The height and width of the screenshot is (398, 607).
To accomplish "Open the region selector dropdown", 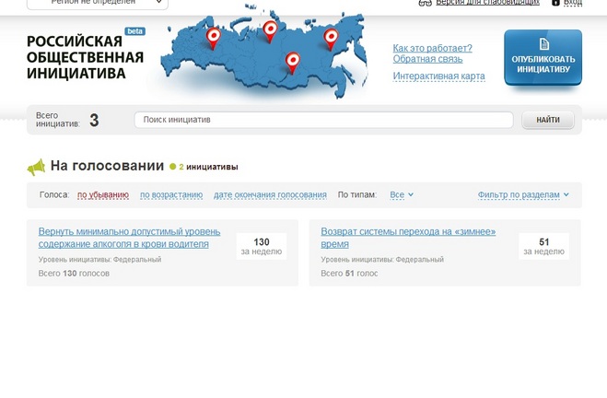I will coord(98,3).
